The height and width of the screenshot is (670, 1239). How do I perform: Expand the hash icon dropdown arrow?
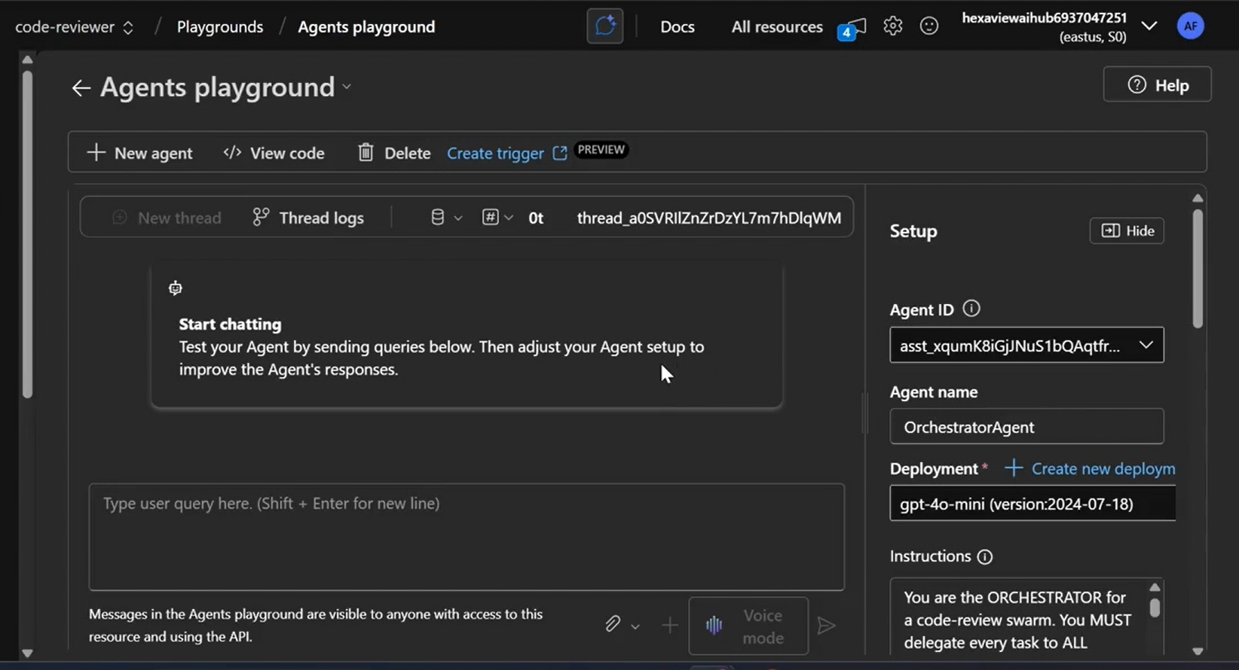pos(509,218)
